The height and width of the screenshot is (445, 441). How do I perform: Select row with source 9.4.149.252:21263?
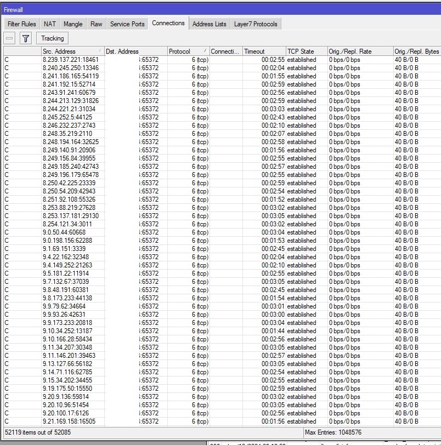[x=222, y=265]
